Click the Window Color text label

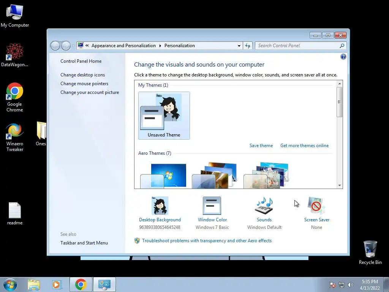[212, 219]
